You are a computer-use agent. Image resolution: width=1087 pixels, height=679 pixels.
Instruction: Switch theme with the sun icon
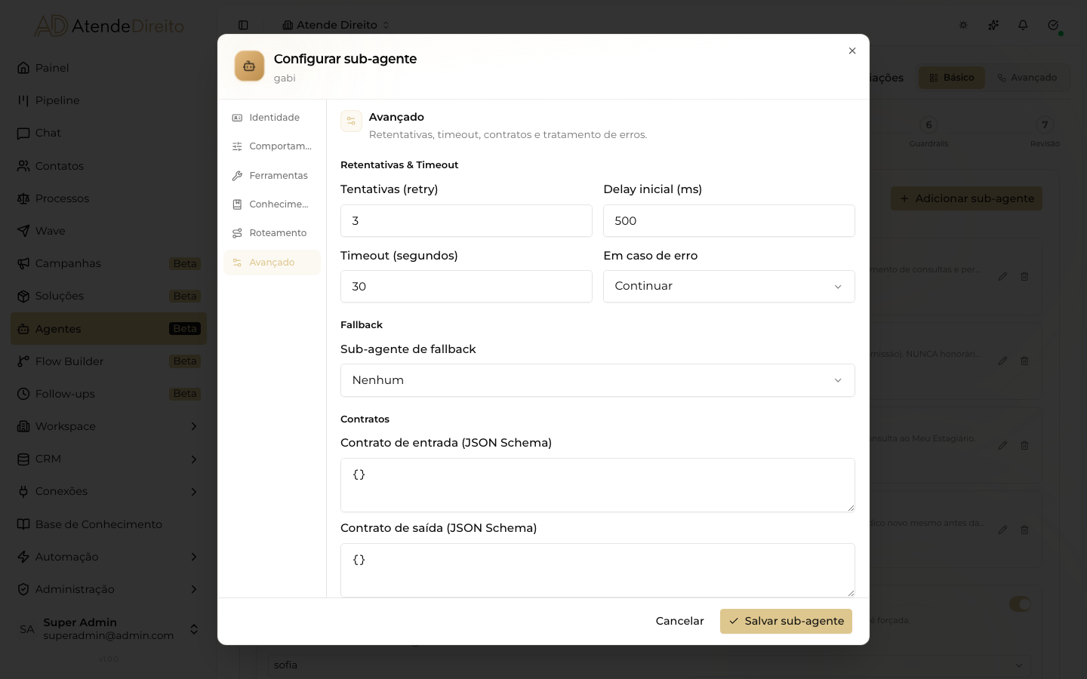[x=963, y=25]
